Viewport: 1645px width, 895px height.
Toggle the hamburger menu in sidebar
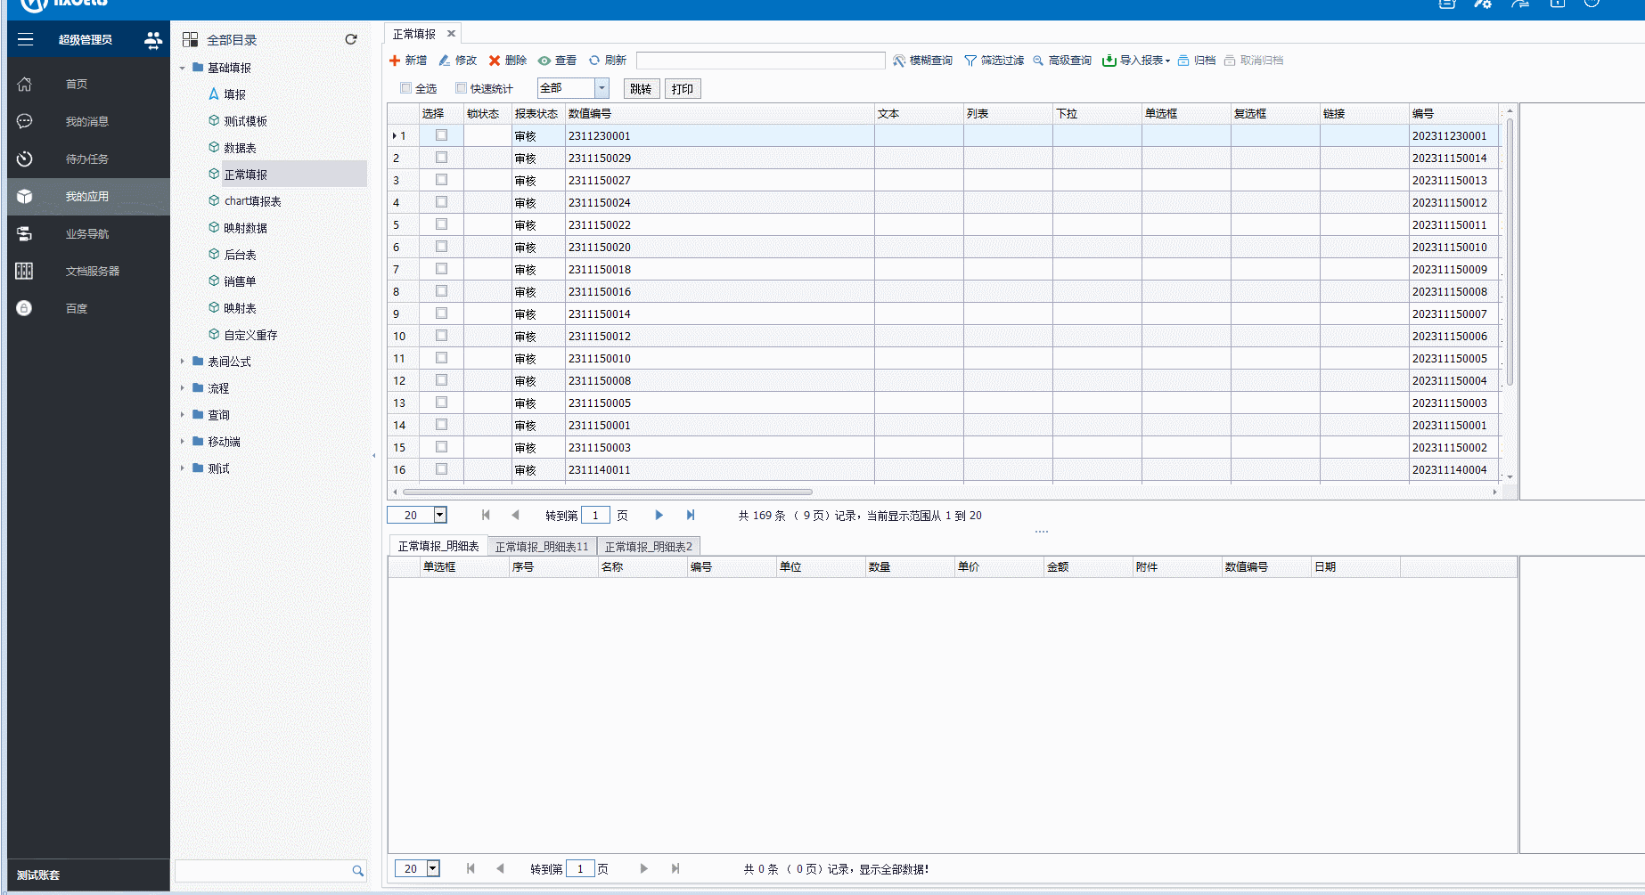(x=25, y=39)
